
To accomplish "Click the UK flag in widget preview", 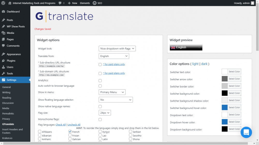I will [173, 47].
